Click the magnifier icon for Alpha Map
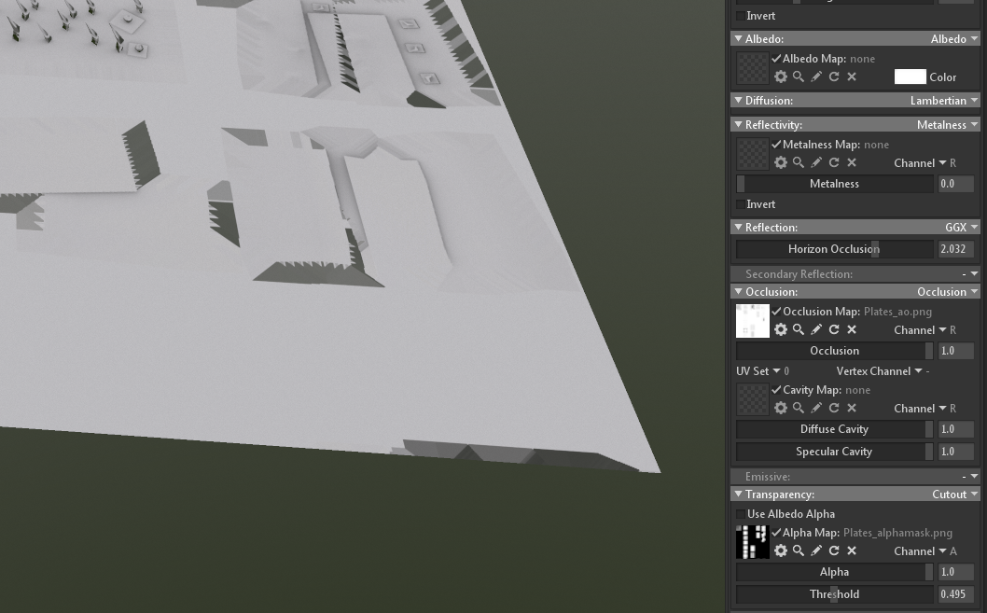This screenshot has height=613, width=987. pyautogui.click(x=799, y=550)
